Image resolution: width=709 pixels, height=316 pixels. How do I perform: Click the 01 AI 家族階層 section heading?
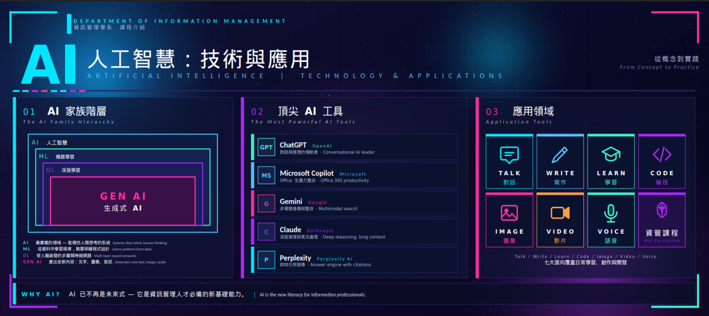(65, 111)
